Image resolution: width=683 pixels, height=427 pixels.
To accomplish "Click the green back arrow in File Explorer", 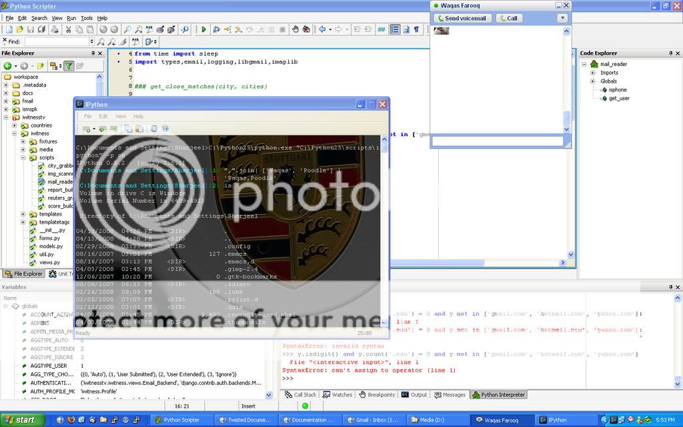I will click(7, 65).
